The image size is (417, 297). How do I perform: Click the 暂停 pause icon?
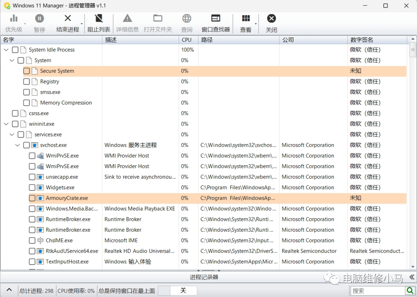tap(39, 19)
